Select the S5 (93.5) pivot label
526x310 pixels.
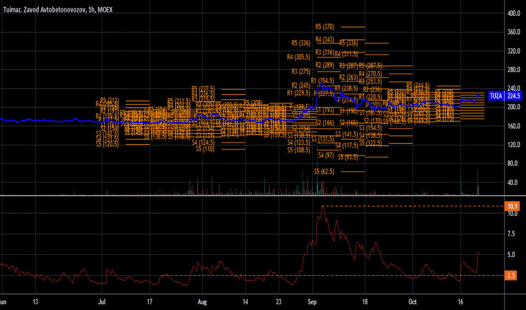pos(348,157)
